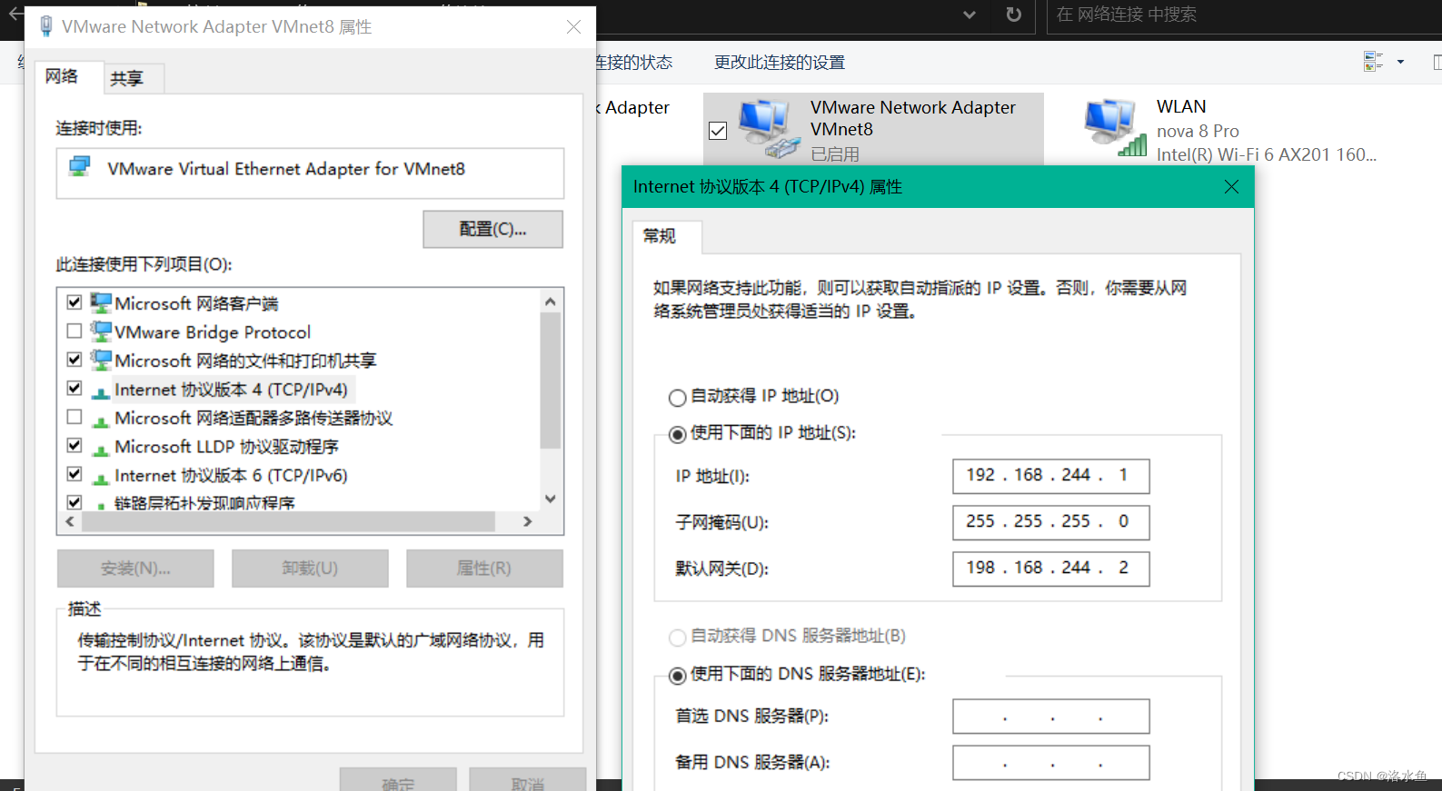The height and width of the screenshot is (791, 1442).
Task: Click the Internet 协议版本 4 protocol icon
Action: click(101, 391)
